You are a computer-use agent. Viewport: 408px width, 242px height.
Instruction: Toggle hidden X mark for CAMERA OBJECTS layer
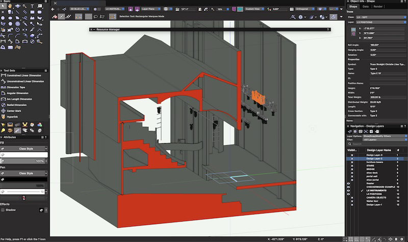coord(352,198)
